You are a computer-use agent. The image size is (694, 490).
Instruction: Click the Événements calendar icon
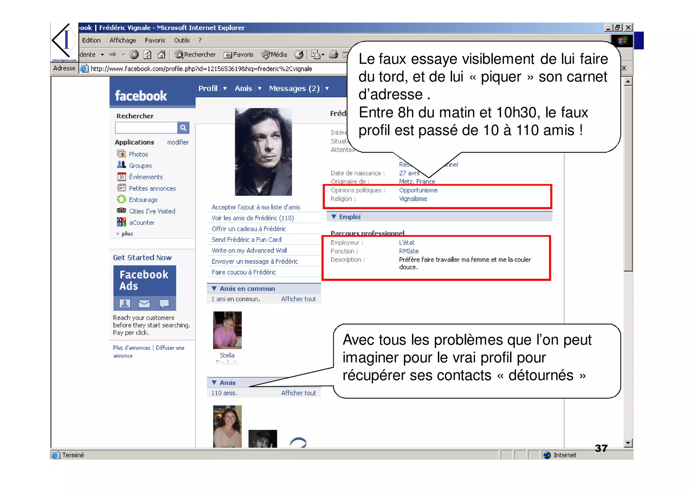tap(121, 177)
